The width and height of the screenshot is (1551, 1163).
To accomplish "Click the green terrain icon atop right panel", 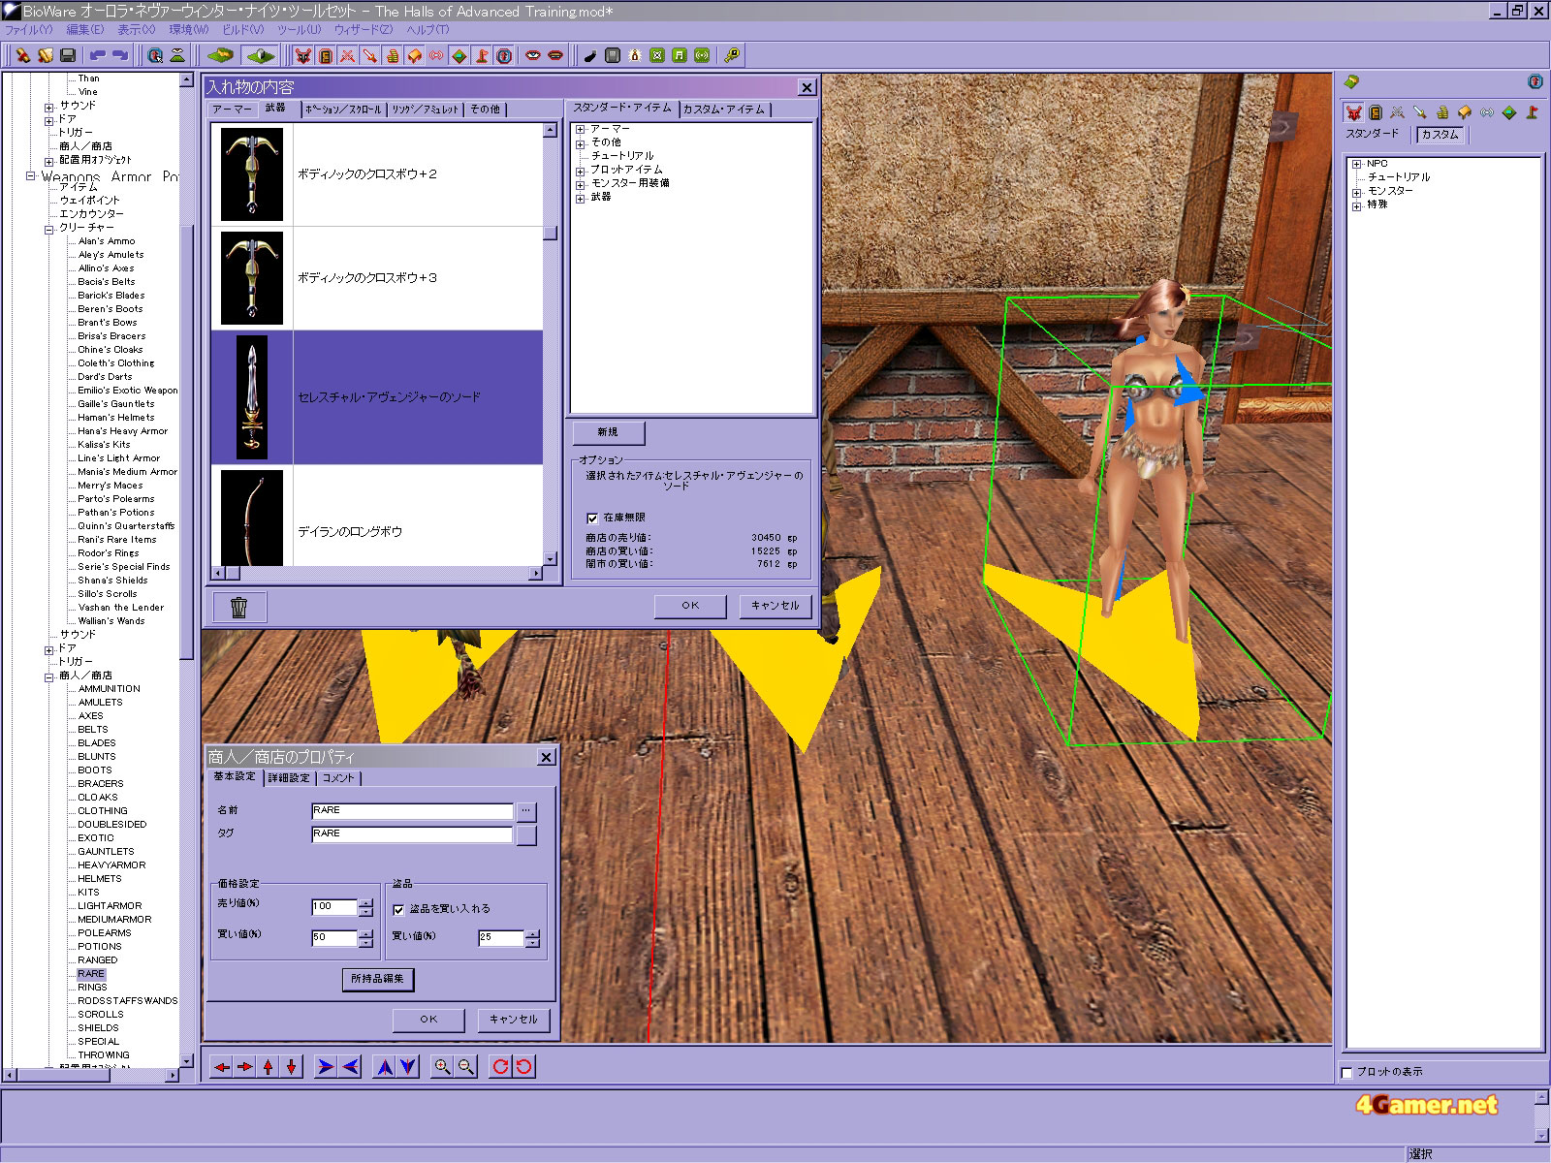I will pyautogui.click(x=1351, y=82).
